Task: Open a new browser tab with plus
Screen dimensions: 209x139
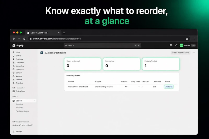Action: pyautogui.click(x=64, y=33)
